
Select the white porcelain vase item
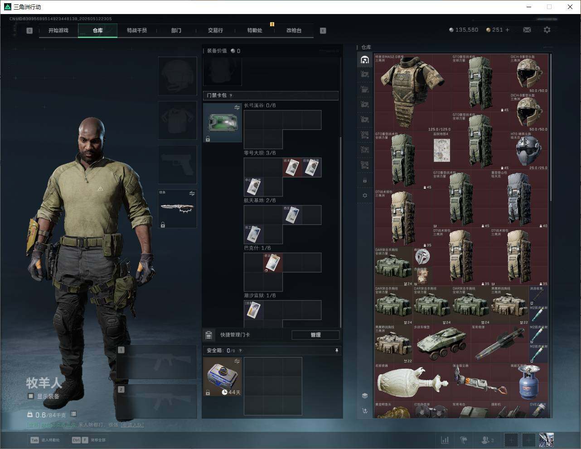click(x=412, y=382)
